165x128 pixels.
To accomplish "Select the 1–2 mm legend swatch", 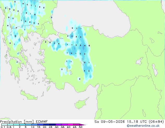I will click(16, 125).
